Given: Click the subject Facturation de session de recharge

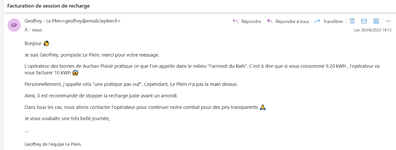Looking at the screenshot, I should 48,6.
